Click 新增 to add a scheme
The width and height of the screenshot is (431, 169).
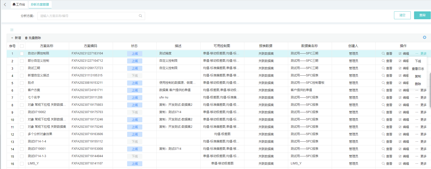16,38
